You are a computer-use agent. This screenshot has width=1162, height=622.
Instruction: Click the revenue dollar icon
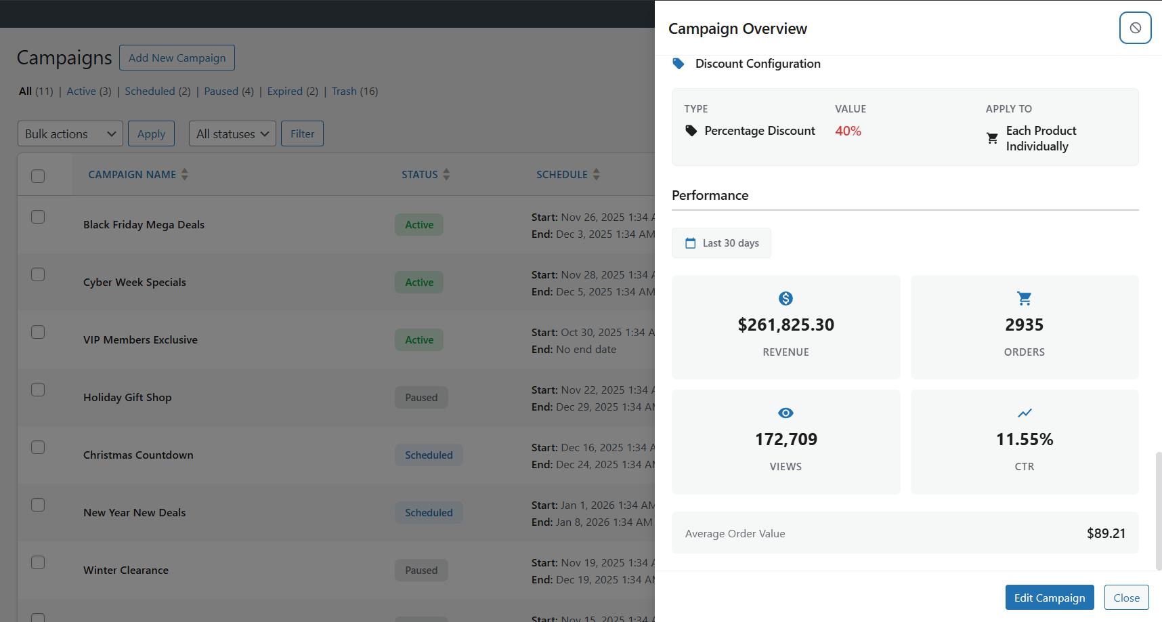pyautogui.click(x=786, y=298)
